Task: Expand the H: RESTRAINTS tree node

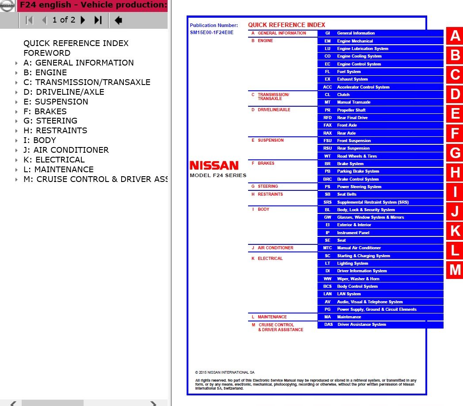Action: click(x=16, y=131)
